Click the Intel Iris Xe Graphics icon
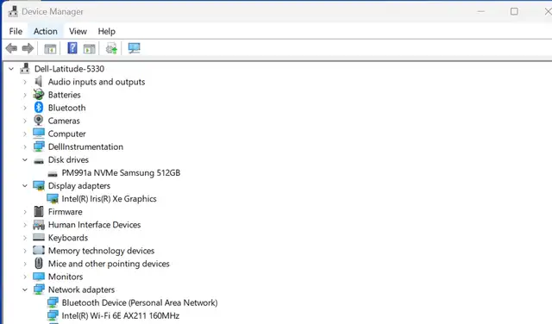 (53, 199)
